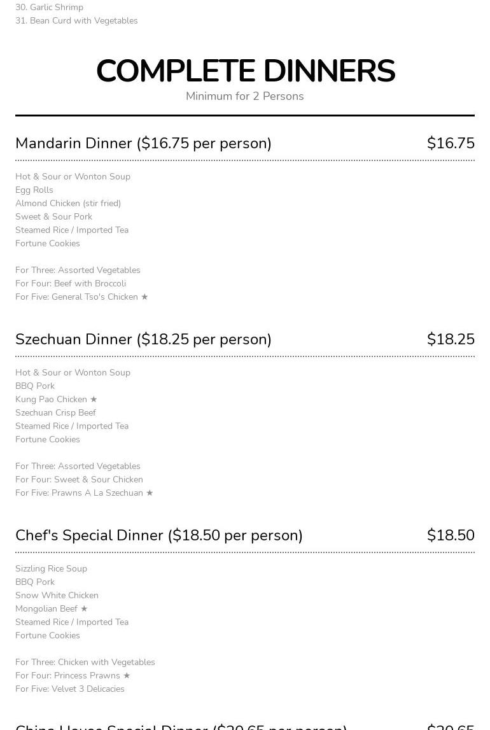Click the Complete Dinners heading

(x=245, y=71)
